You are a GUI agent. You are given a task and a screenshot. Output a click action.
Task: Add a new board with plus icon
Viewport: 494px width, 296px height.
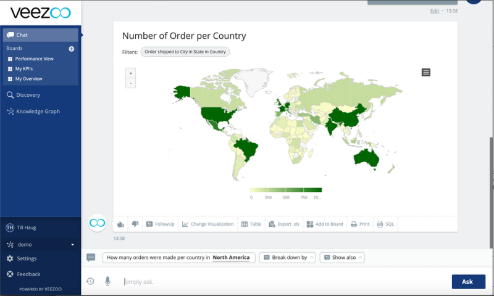click(72, 49)
